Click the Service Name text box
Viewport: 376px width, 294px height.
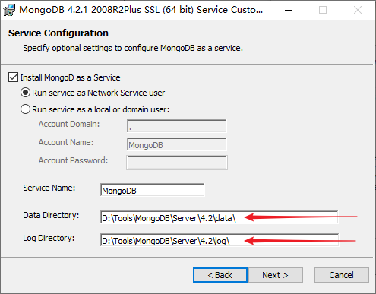(x=152, y=190)
